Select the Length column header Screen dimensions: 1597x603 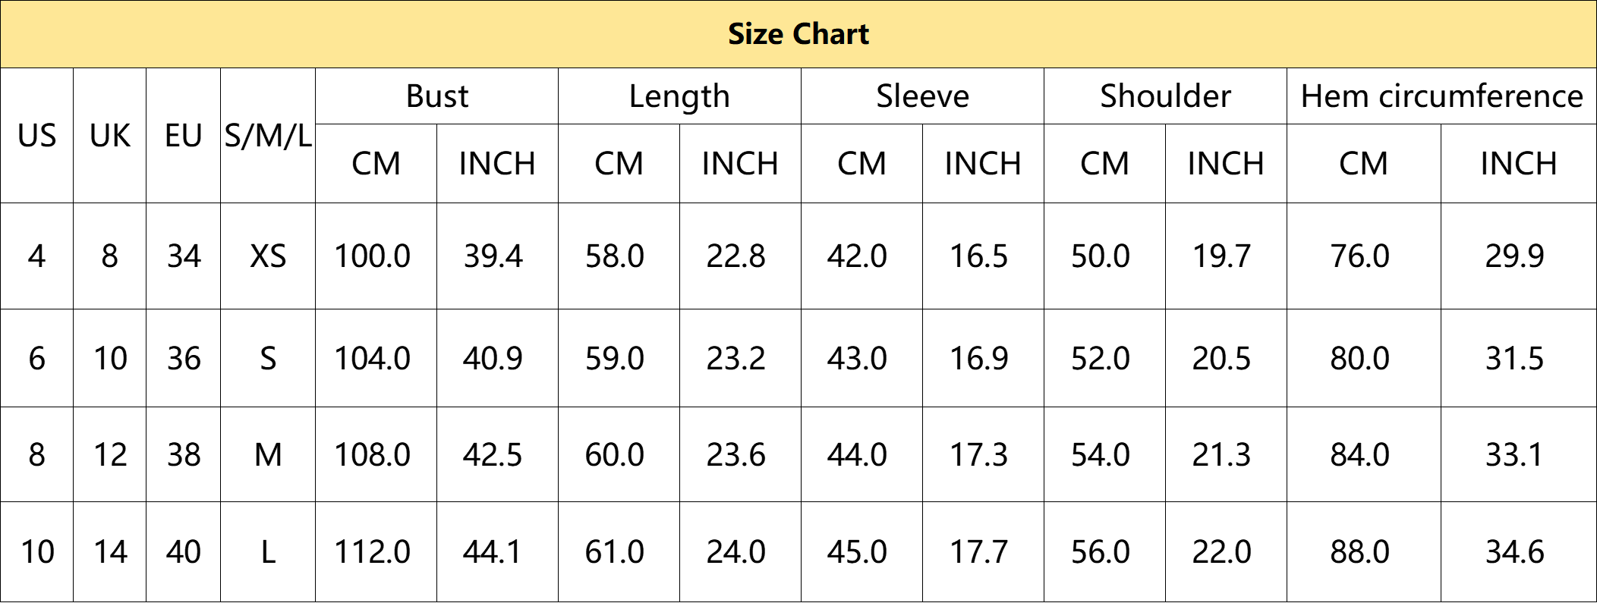(x=679, y=96)
